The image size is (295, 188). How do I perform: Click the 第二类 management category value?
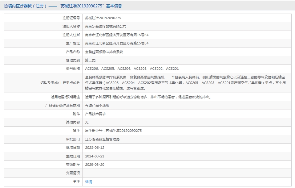[90, 60]
